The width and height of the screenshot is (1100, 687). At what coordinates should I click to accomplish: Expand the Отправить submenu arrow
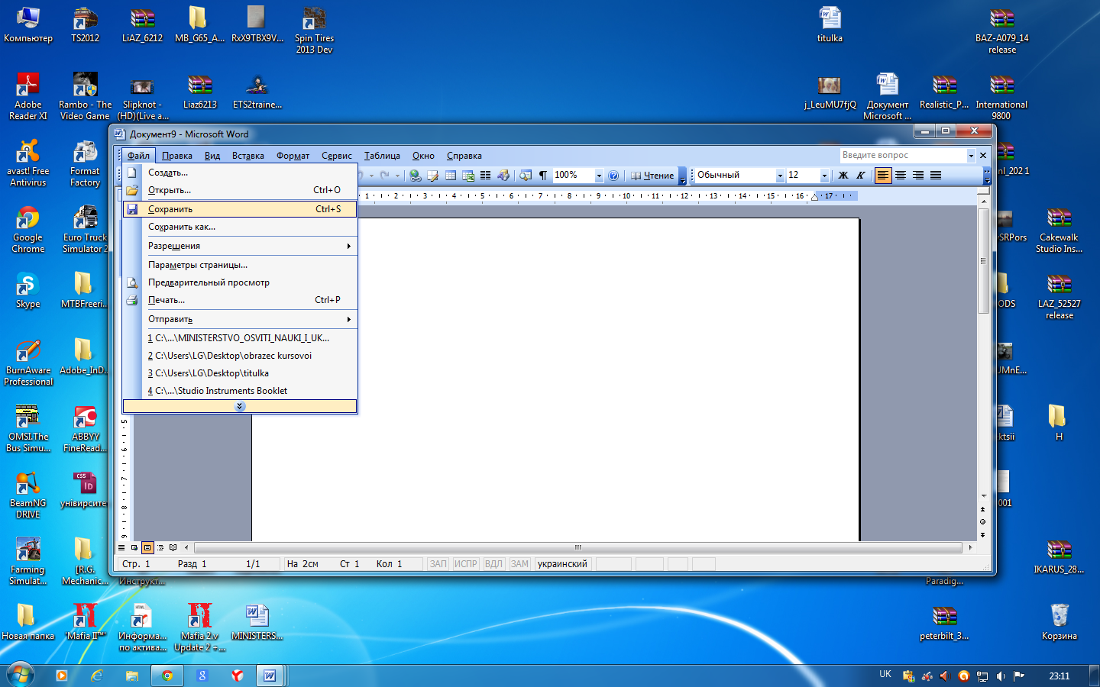point(349,319)
